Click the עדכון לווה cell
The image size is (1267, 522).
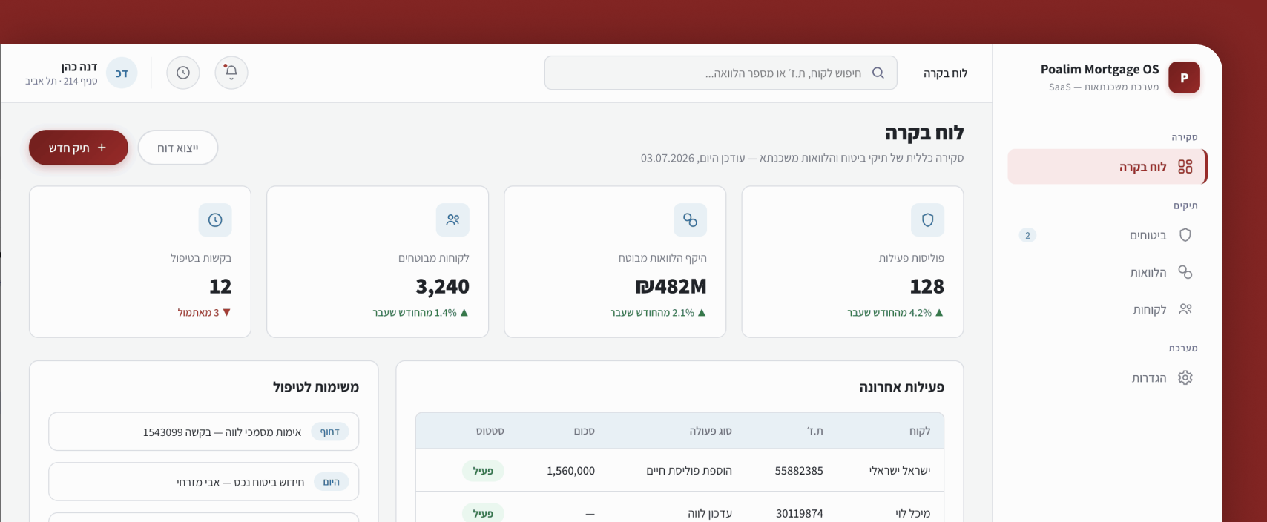tap(710, 513)
